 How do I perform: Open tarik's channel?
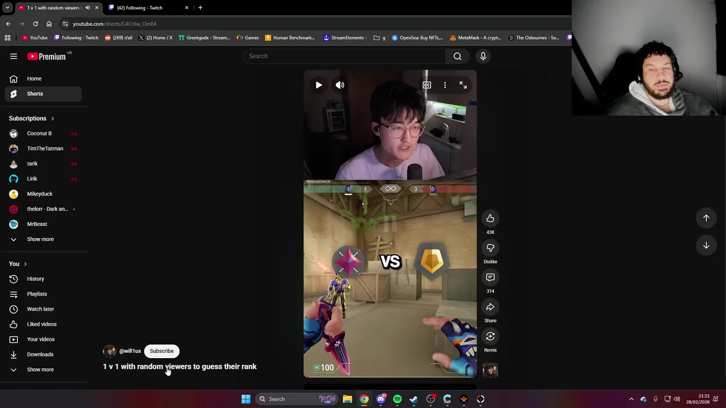43,164
